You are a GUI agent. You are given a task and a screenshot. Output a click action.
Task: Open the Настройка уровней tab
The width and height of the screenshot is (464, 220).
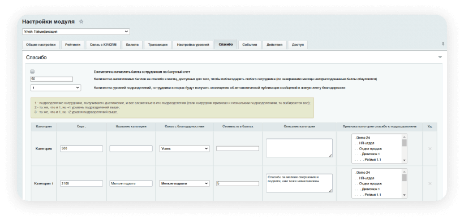point(193,45)
